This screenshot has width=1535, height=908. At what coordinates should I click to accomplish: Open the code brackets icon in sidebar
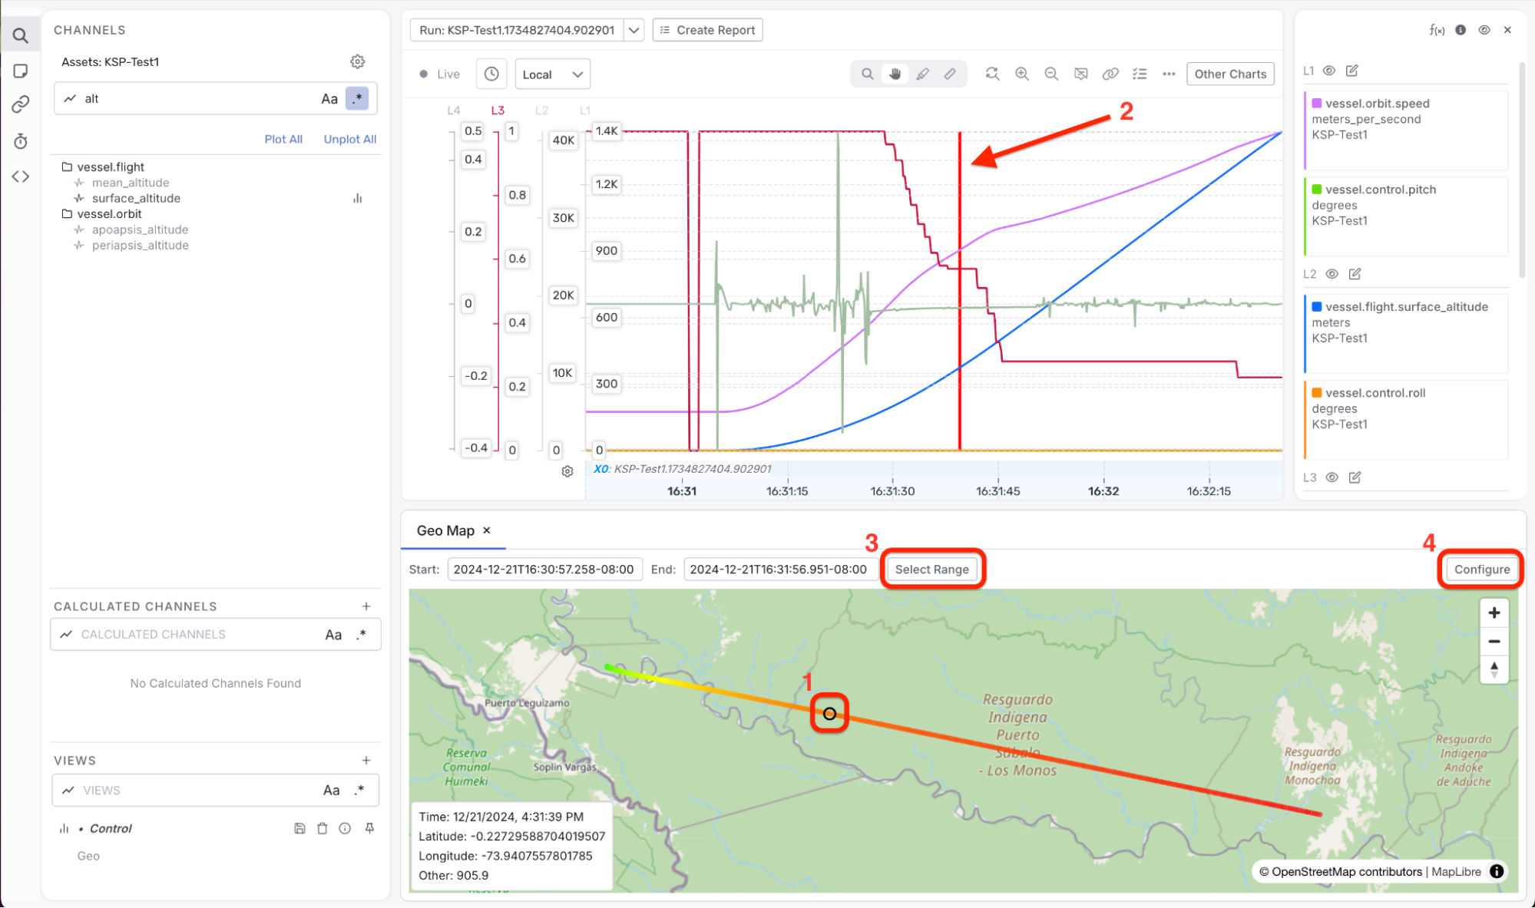pos(21,177)
